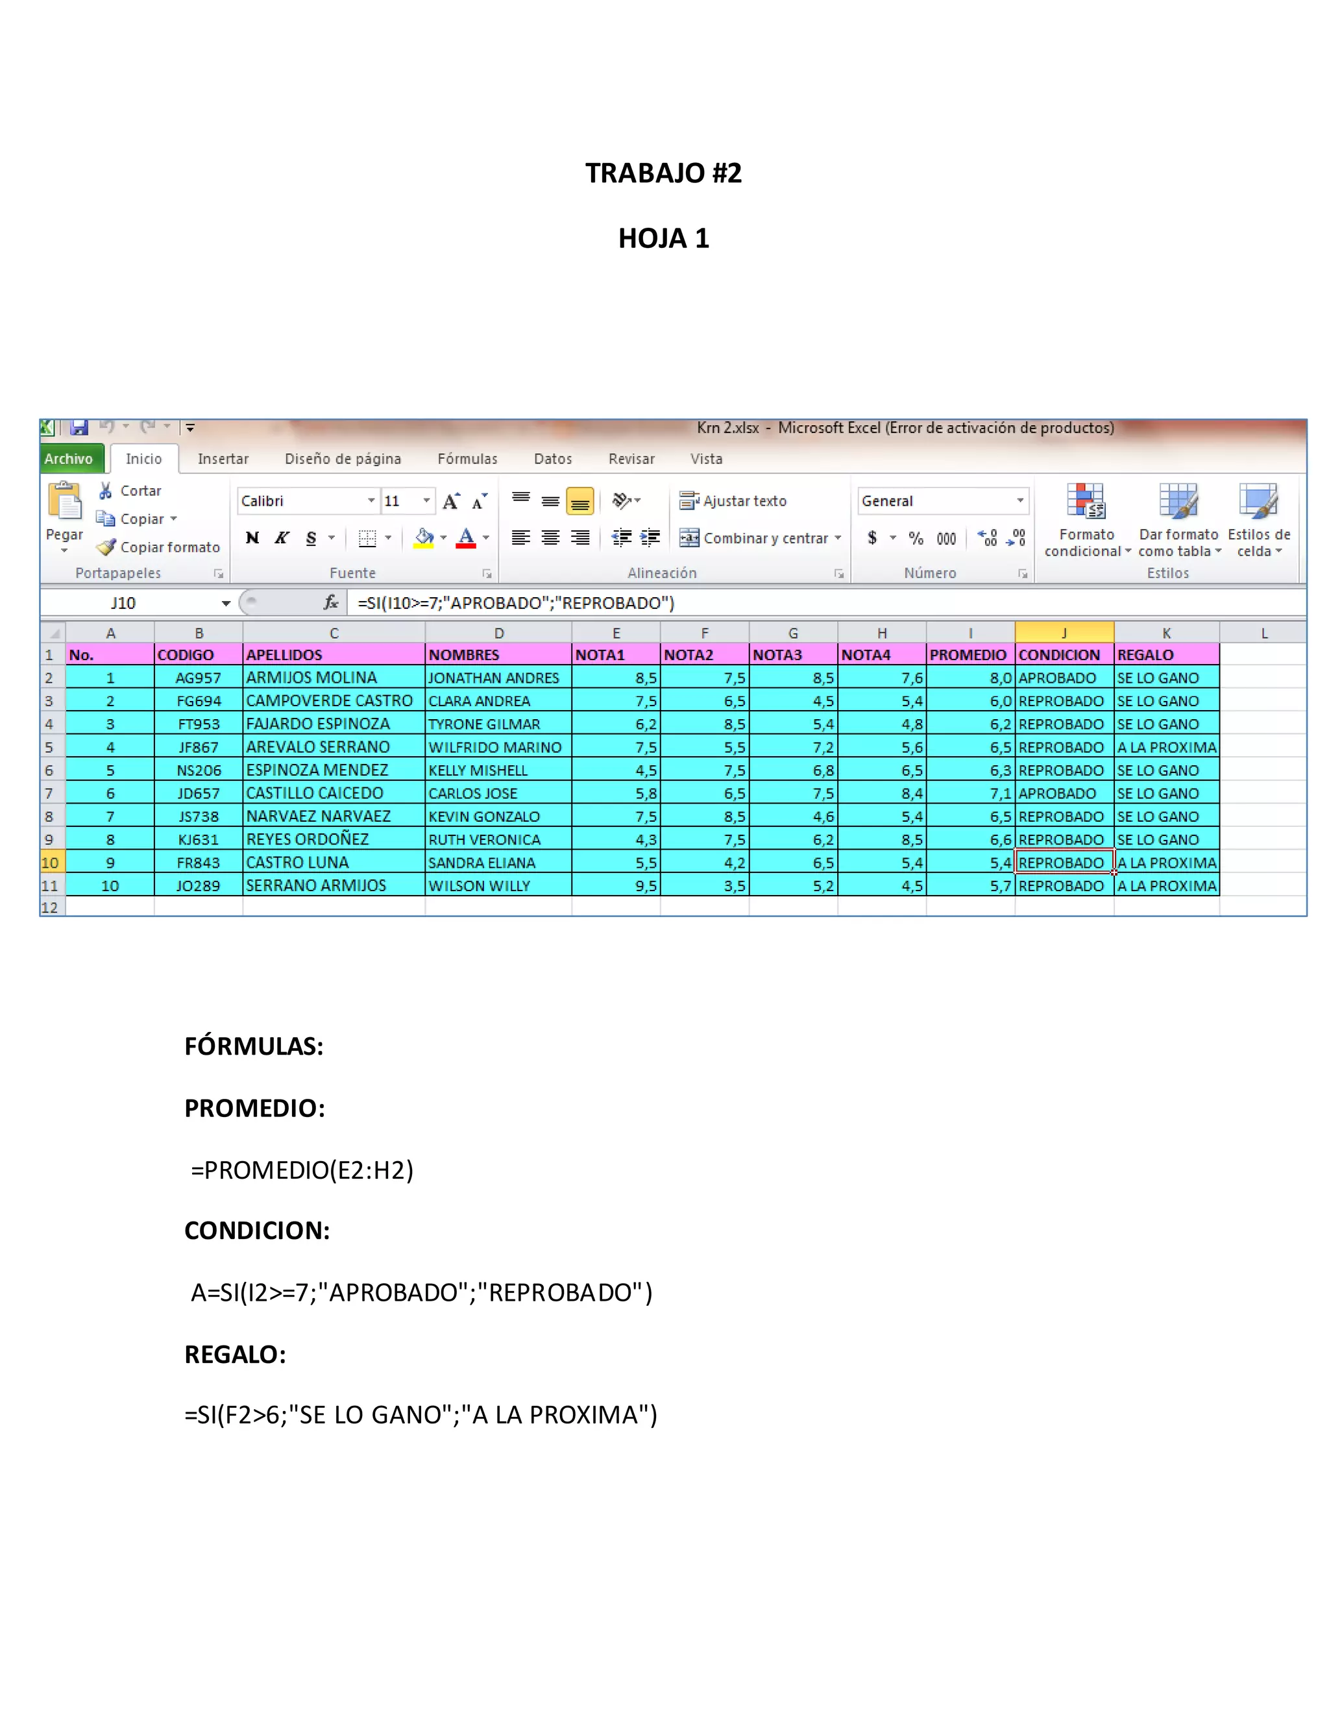Open the Name Box dropdown arrow
The height and width of the screenshot is (1720, 1329).
[x=226, y=603]
